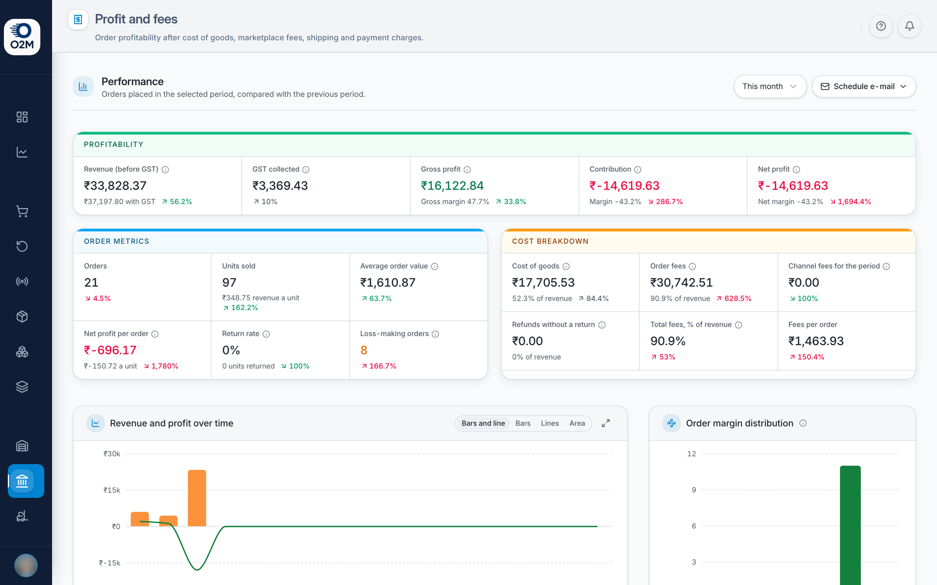Open the stacked cubes sidebar icon
Viewport: 937px width, 585px height.
click(22, 351)
